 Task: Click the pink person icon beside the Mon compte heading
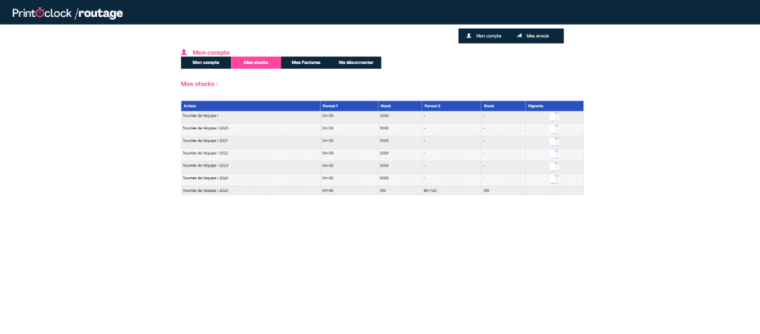tap(184, 52)
